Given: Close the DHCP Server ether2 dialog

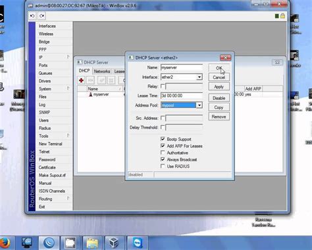Looking at the screenshot, I should 225,58.
